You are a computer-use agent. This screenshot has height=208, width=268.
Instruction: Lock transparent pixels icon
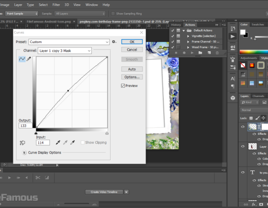click(x=251, y=118)
